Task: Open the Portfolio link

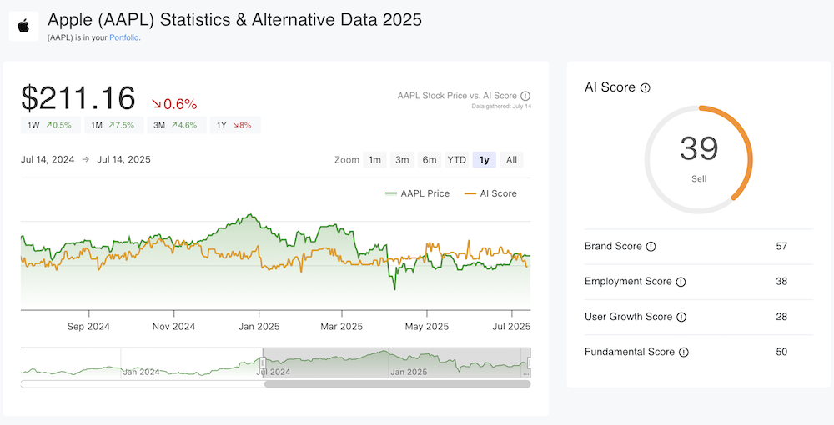Action: (x=124, y=37)
